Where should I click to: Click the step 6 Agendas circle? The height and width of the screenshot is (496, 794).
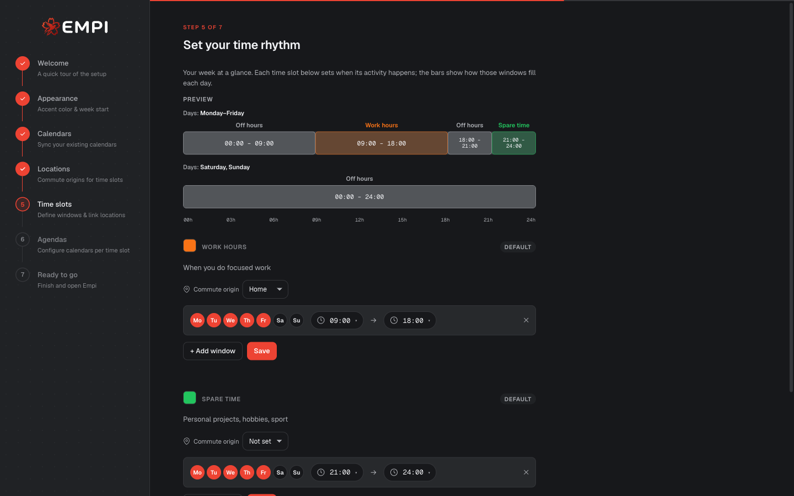23,240
